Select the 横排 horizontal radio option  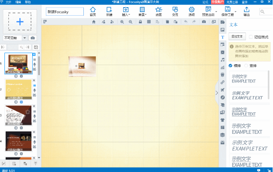coord(230,66)
